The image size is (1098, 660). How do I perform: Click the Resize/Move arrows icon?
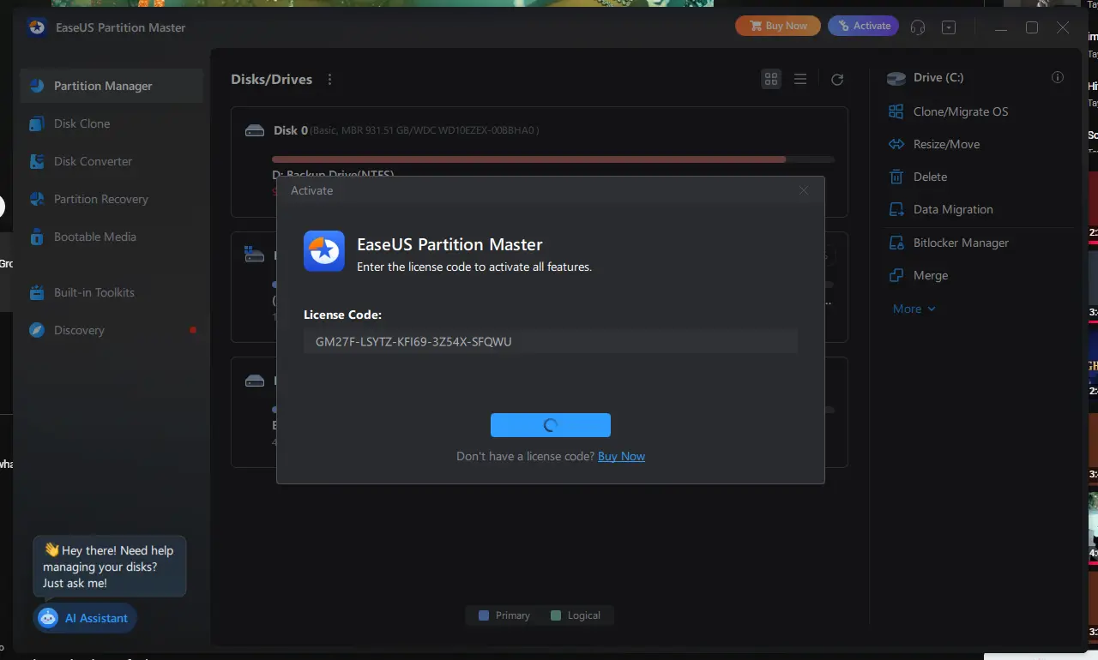pyautogui.click(x=896, y=144)
